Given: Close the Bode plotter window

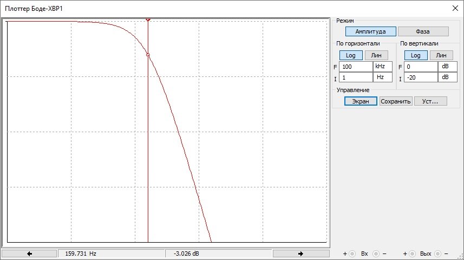Looking at the screenshot, I should pyautogui.click(x=455, y=8).
